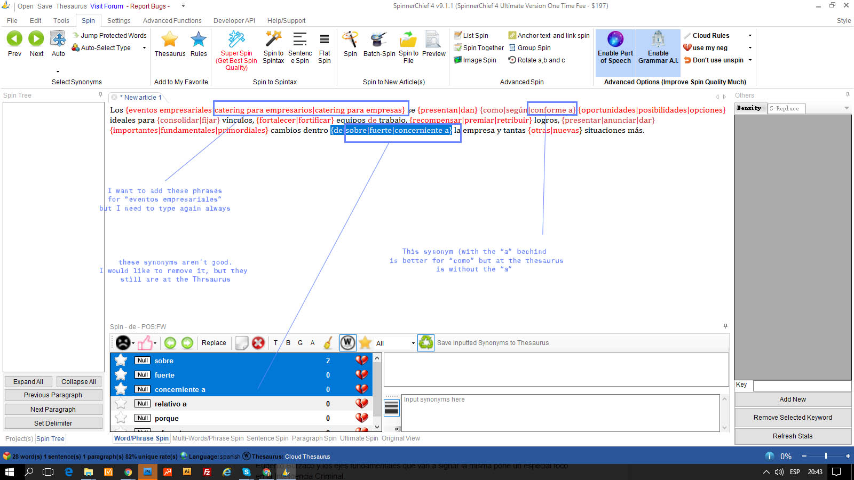Click the red X delete icon
Image resolution: width=854 pixels, height=480 pixels.
click(x=258, y=343)
